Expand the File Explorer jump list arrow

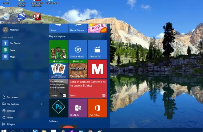click(42, 104)
